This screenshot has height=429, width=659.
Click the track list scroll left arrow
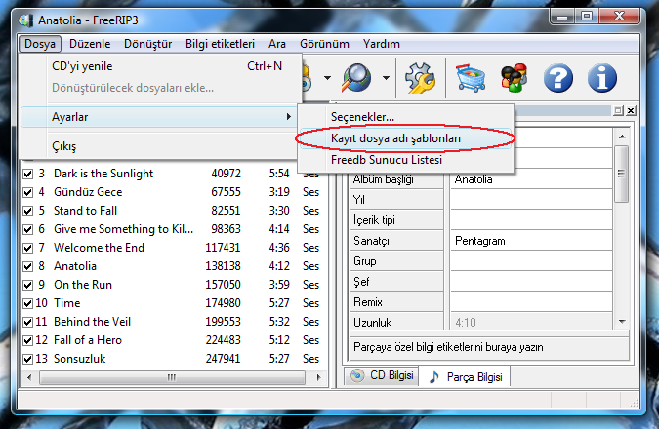(29, 377)
